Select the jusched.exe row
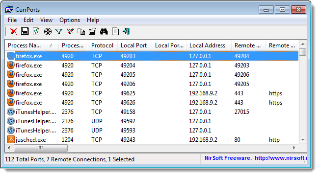Screen dimensions: 319x176 [152, 140]
